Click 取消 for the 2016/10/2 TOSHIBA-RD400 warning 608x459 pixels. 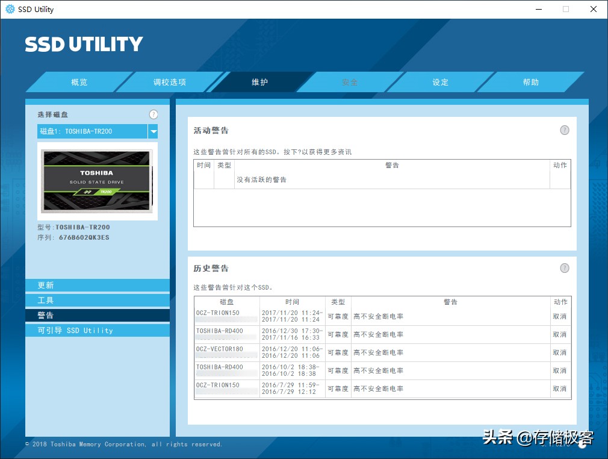pyautogui.click(x=560, y=371)
